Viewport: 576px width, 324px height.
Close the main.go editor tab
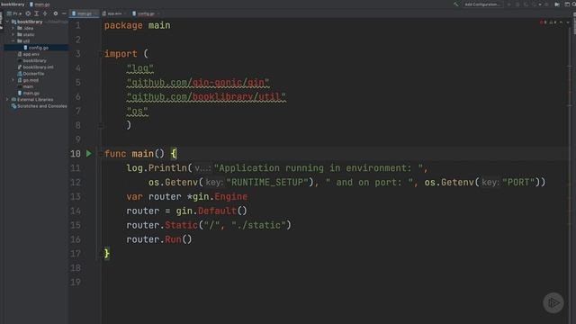pos(96,13)
